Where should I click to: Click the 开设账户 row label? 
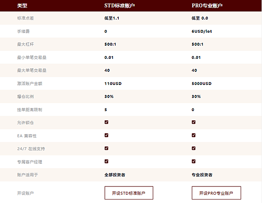[25, 193]
